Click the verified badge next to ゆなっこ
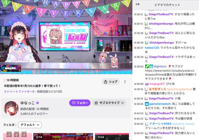 click(x=38, y=103)
